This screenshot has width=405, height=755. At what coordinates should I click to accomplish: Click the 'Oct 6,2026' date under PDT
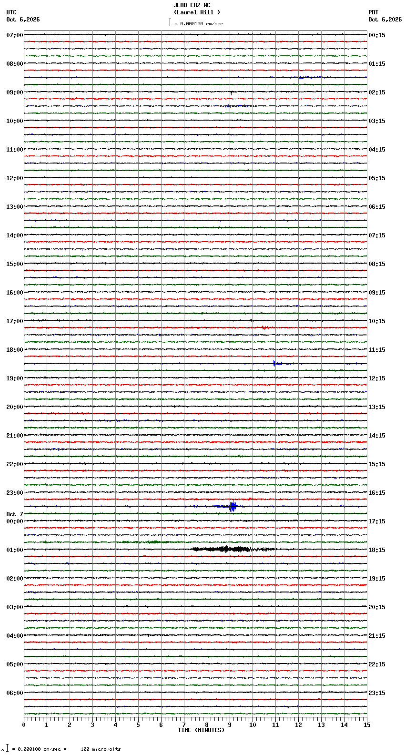[x=385, y=20]
